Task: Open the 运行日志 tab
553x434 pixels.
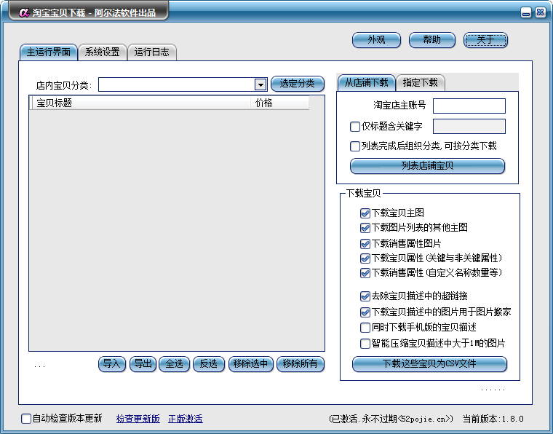Action: pos(151,52)
